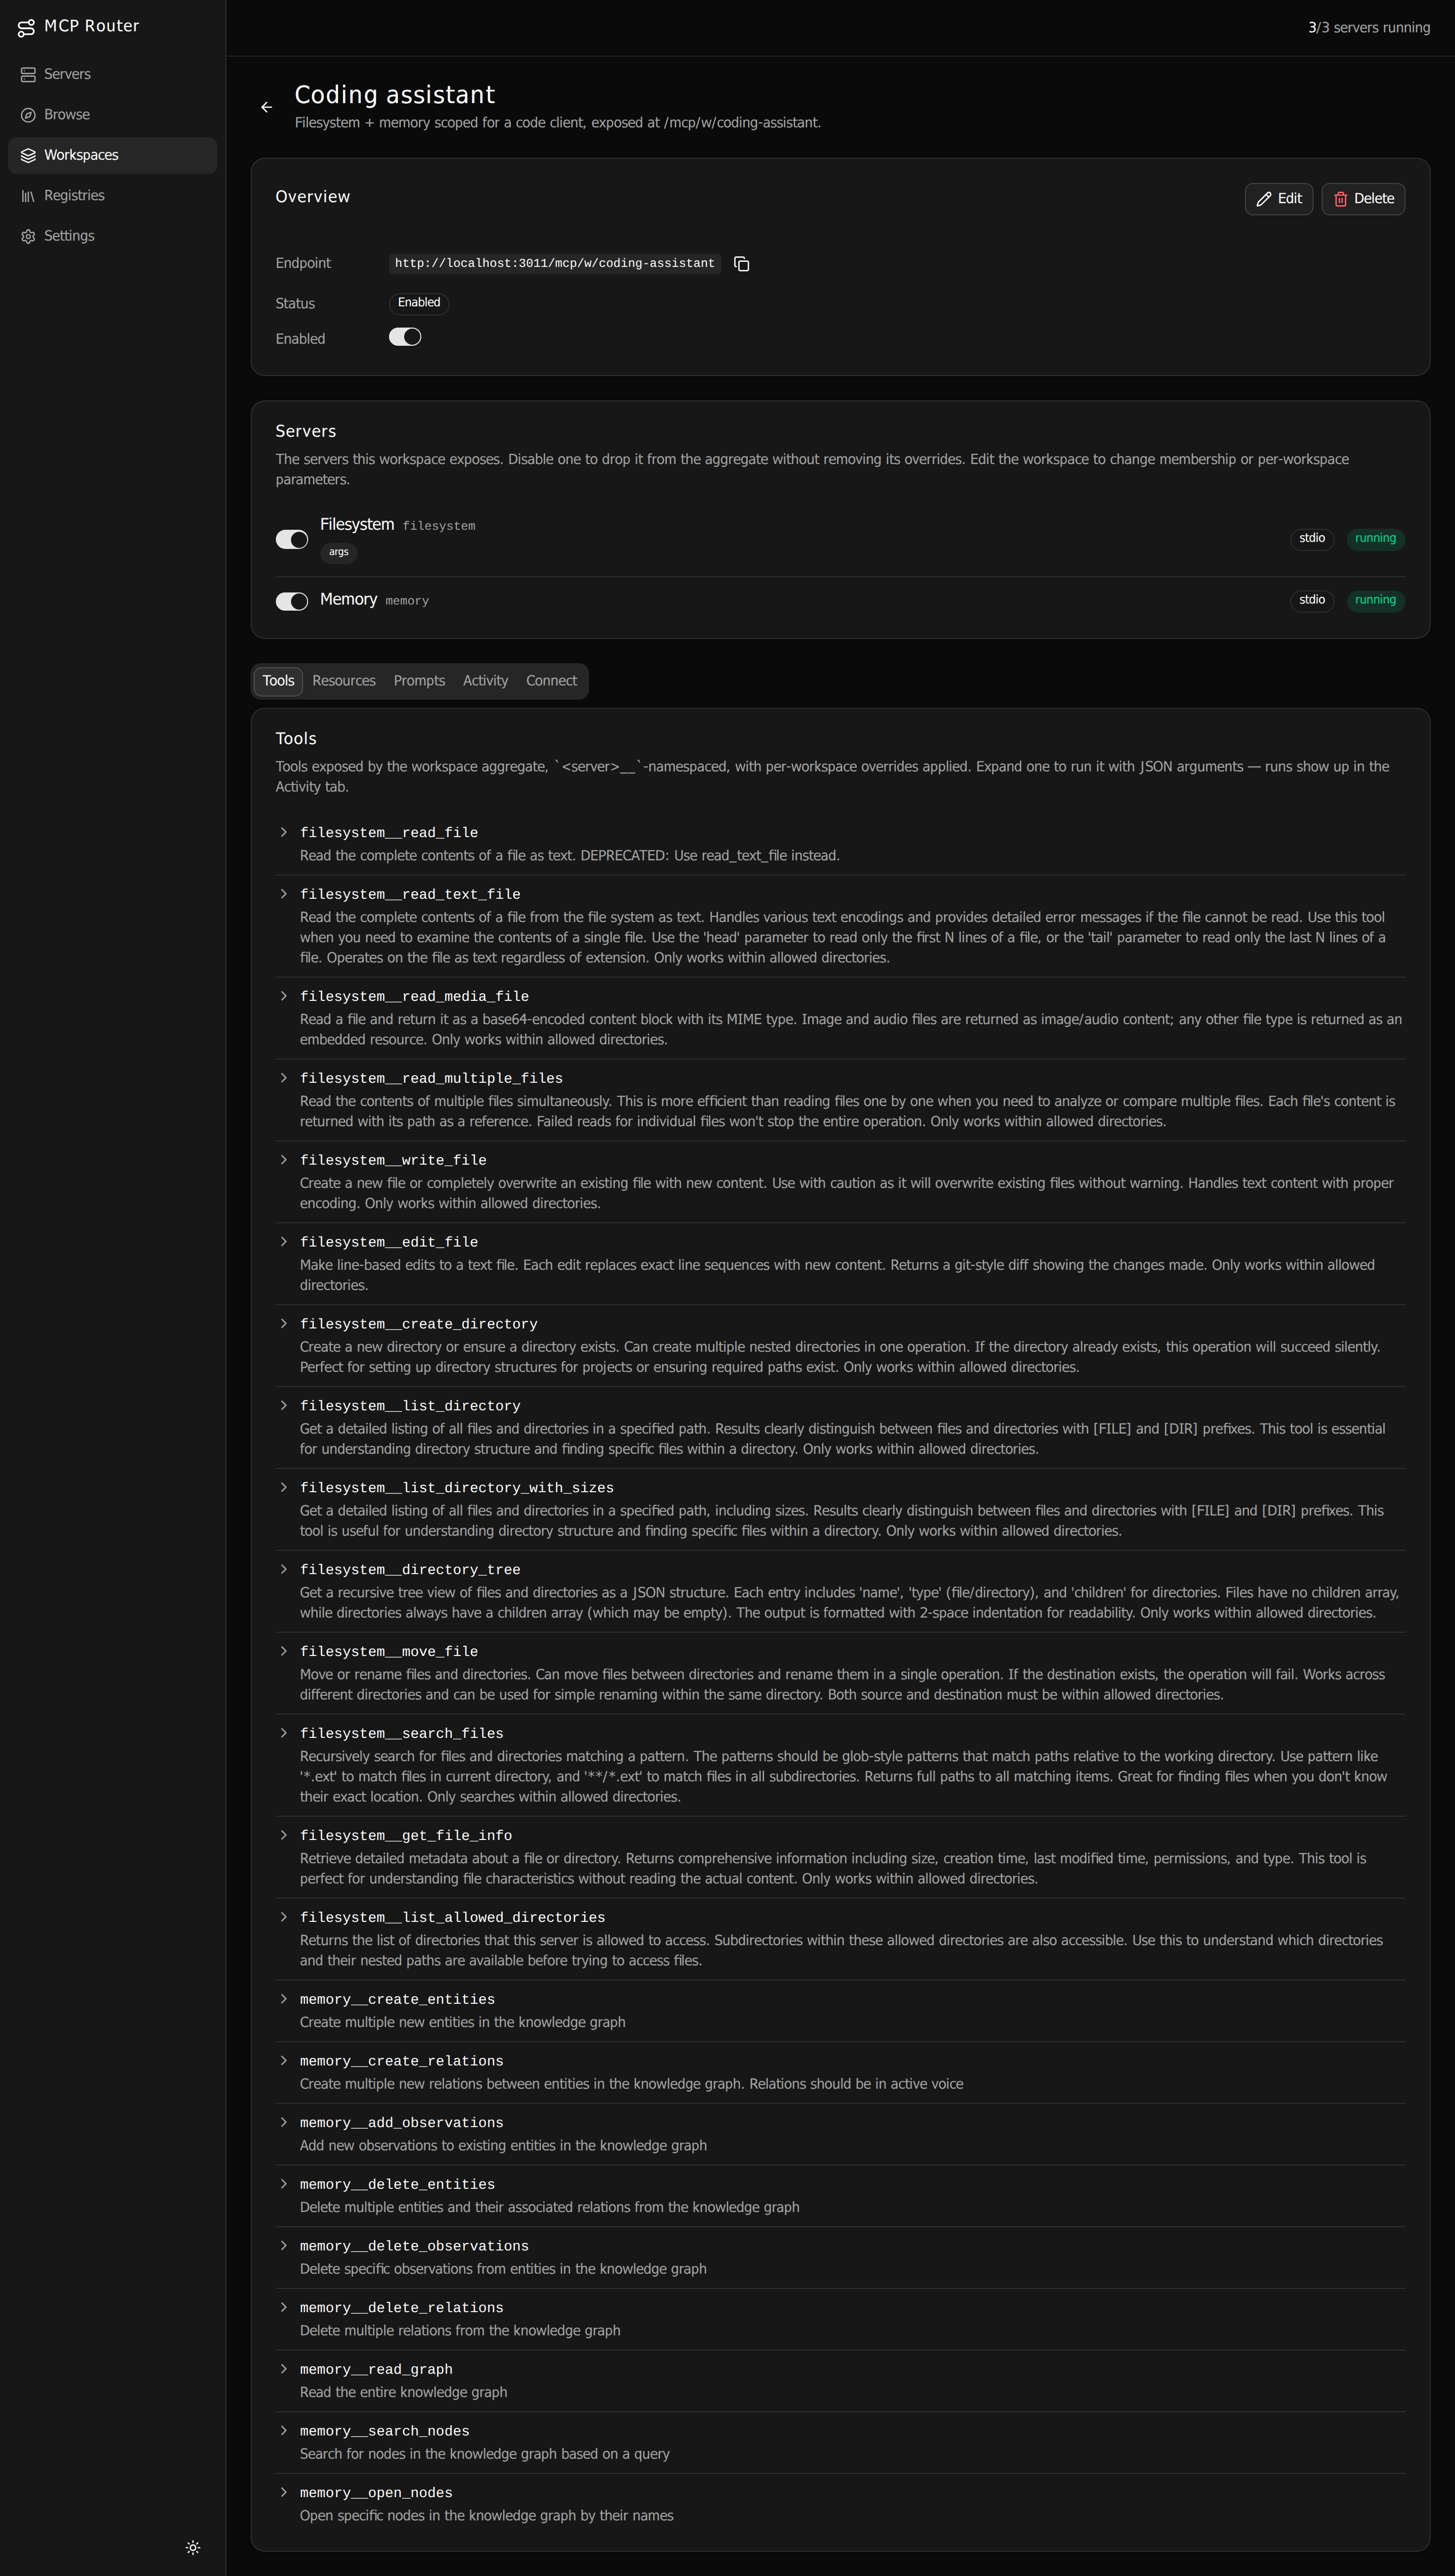Open Registries in the sidebar

113,196
